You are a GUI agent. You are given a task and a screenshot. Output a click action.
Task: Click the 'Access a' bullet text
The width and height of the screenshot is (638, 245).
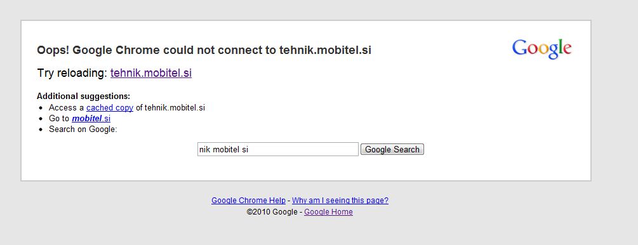[66, 108]
